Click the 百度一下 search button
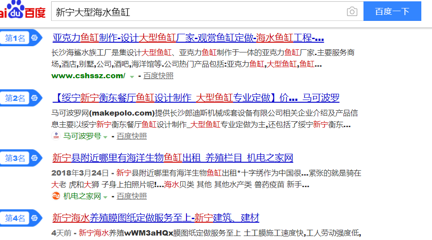432x240 pixels. pos(392,11)
